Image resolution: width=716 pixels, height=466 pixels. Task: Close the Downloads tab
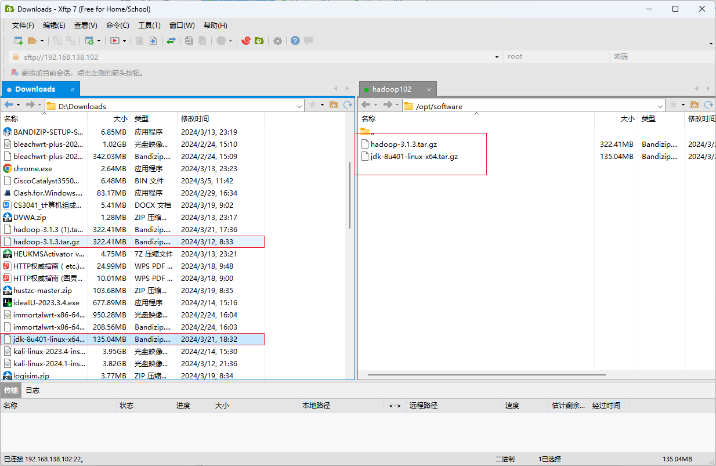(73, 89)
